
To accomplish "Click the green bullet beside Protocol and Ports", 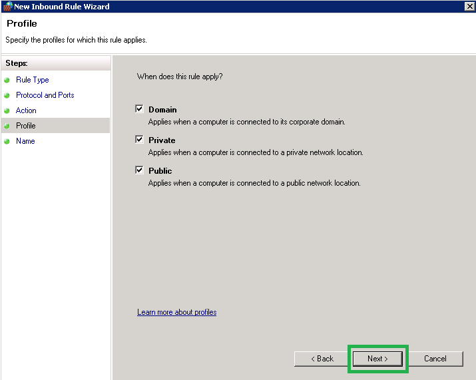I will point(7,95).
